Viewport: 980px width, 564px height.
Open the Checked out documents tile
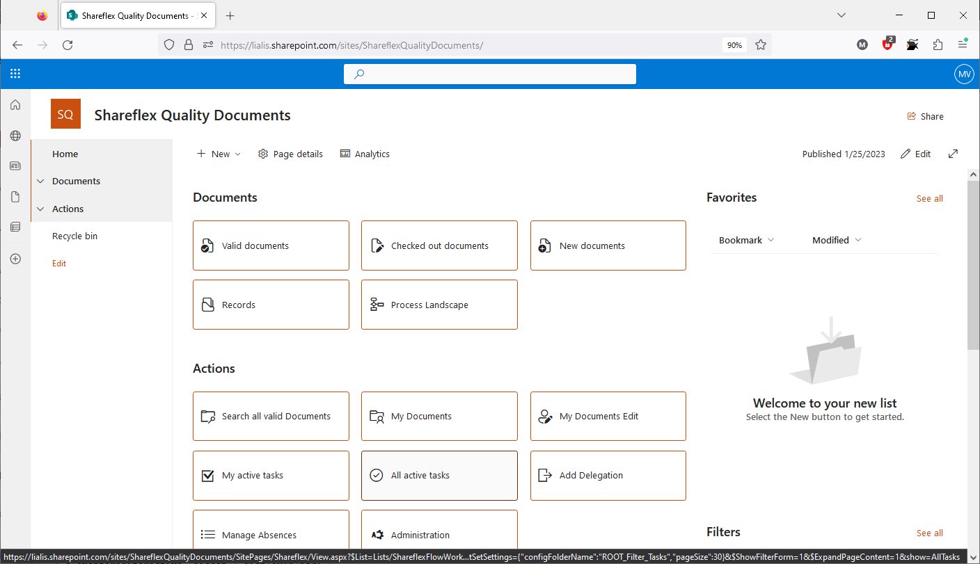coord(439,245)
